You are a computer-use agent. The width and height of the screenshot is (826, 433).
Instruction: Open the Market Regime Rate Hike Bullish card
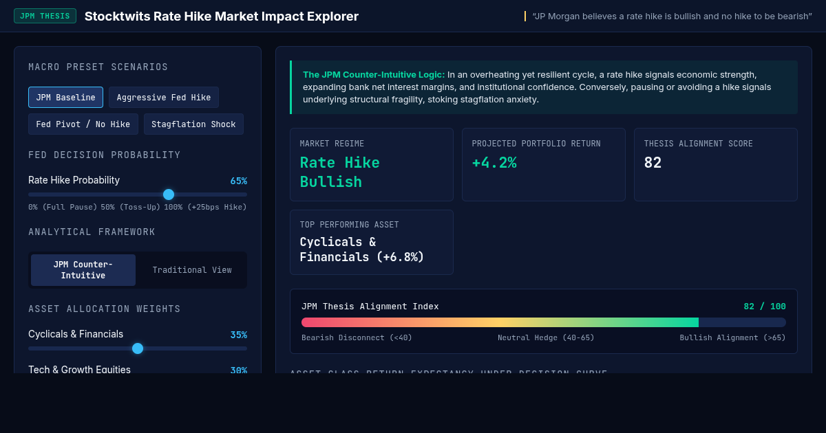[x=372, y=164]
